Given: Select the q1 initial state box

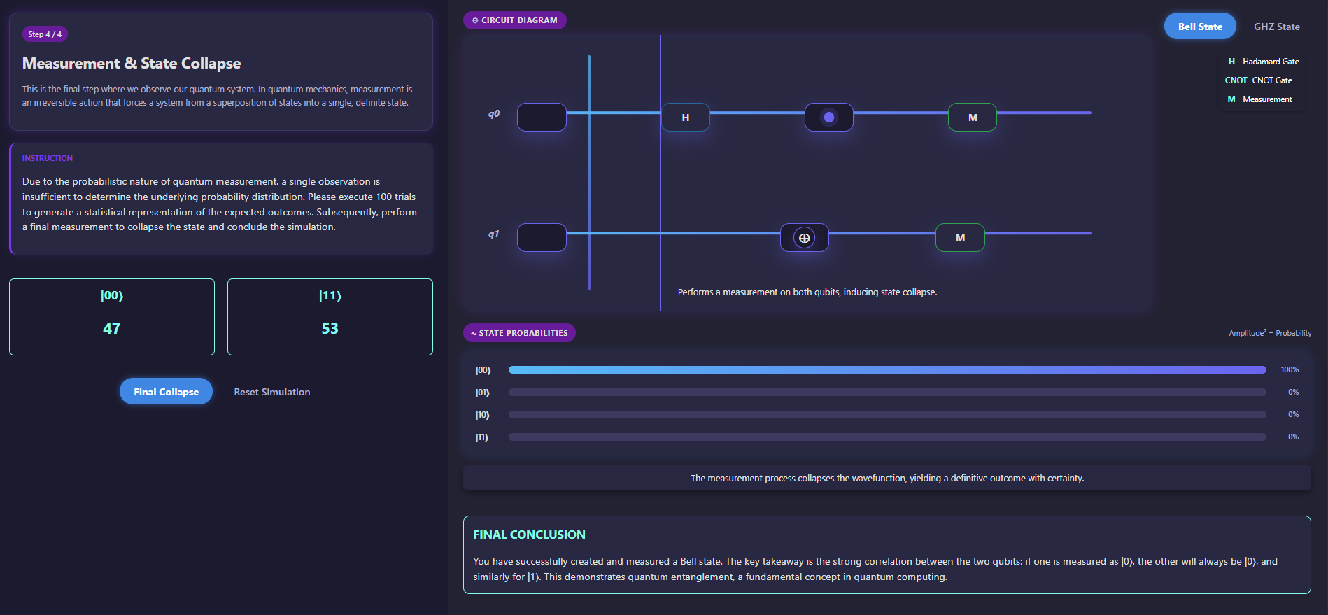Looking at the screenshot, I should click(542, 238).
